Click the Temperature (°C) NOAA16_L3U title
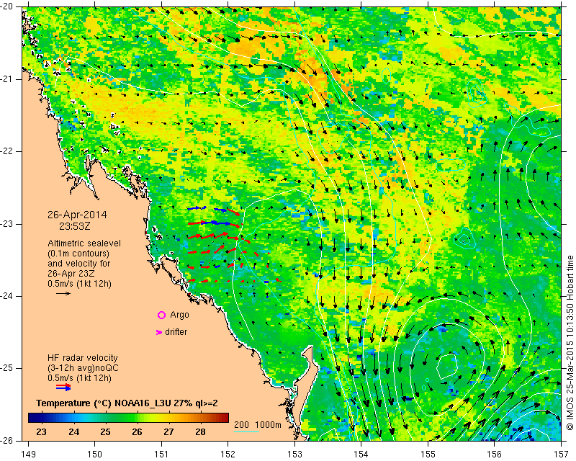This screenshot has height=461, width=576. (x=127, y=403)
